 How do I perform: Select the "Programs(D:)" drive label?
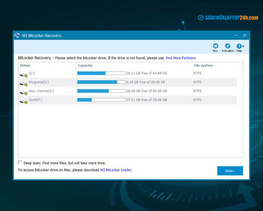[x=39, y=82]
